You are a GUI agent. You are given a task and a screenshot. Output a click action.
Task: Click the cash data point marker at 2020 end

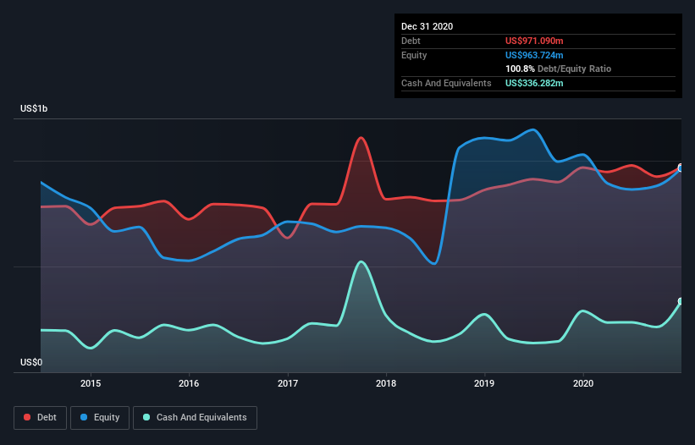coord(681,301)
